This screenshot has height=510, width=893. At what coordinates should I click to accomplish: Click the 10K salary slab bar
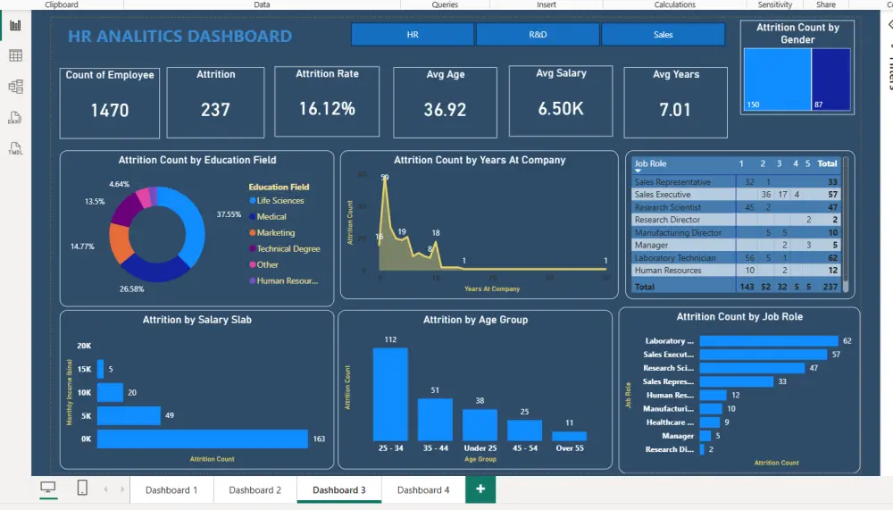(x=110, y=392)
